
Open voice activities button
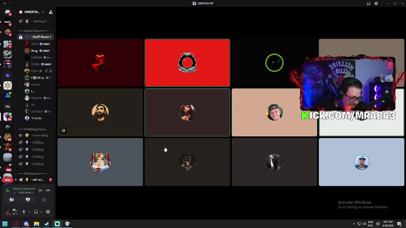coord(44,200)
